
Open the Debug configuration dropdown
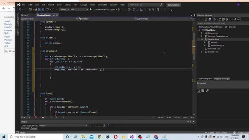click(64, 9)
